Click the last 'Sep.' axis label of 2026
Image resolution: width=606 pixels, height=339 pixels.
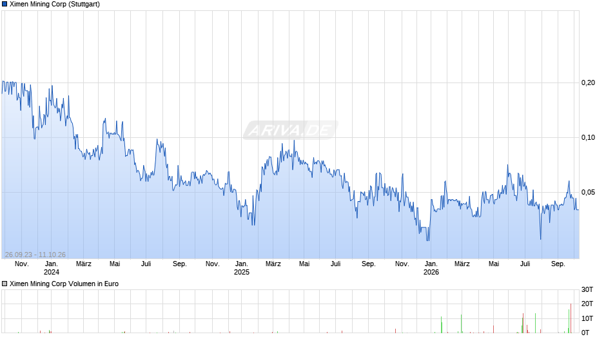[558, 264]
